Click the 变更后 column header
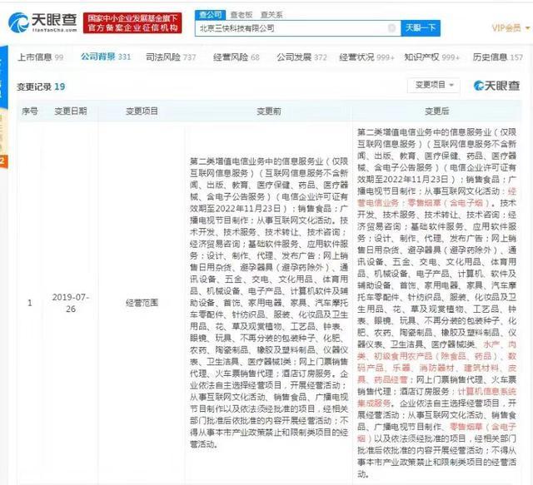The height and width of the screenshot is (485, 533). click(x=436, y=111)
